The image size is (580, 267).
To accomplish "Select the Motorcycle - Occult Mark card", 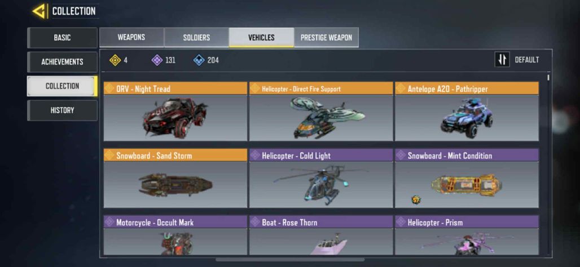I will point(175,235).
